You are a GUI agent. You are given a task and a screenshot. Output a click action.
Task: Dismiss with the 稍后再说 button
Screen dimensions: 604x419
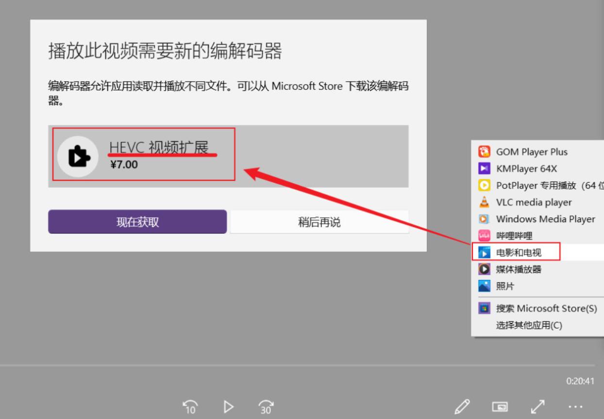click(319, 221)
